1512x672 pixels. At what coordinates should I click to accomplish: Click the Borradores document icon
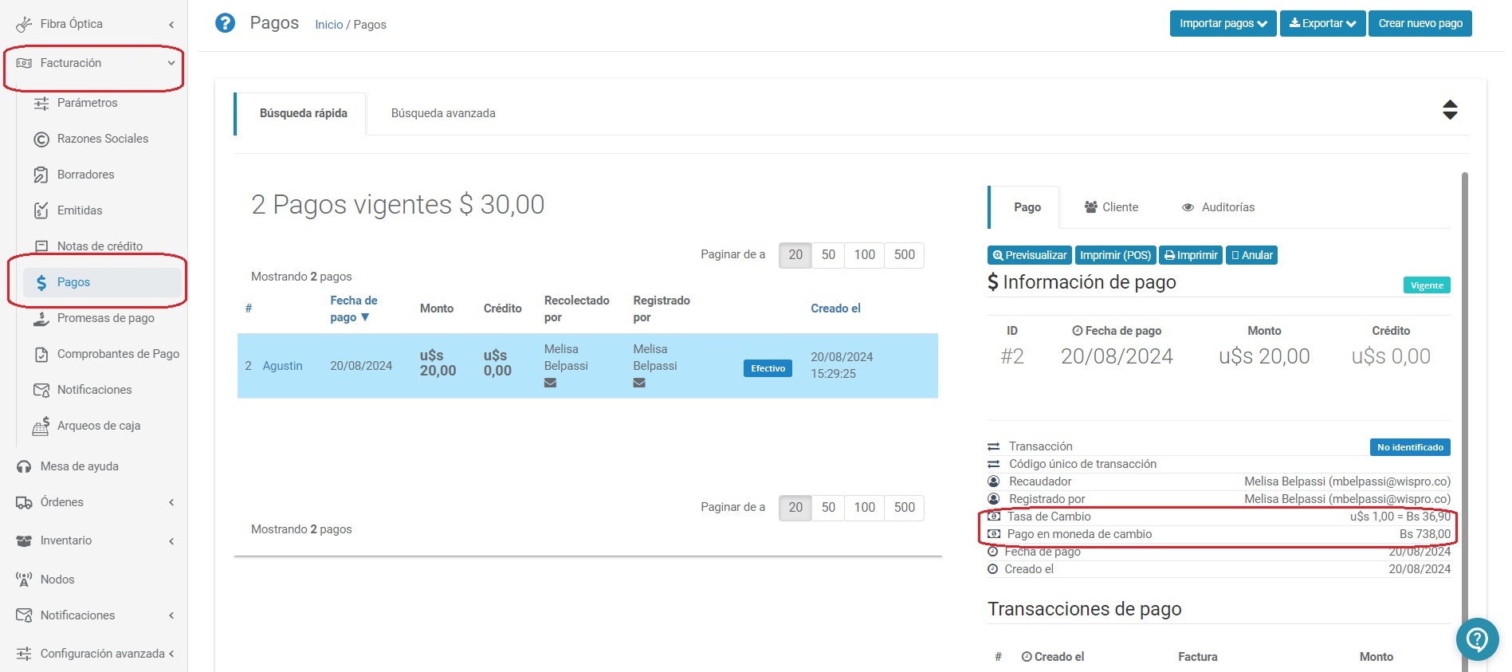click(x=41, y=175)
